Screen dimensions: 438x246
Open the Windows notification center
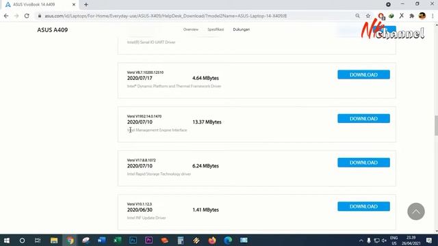(x=429, y=240)
